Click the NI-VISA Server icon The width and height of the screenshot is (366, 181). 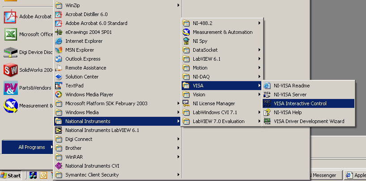[x=267, y=95]
